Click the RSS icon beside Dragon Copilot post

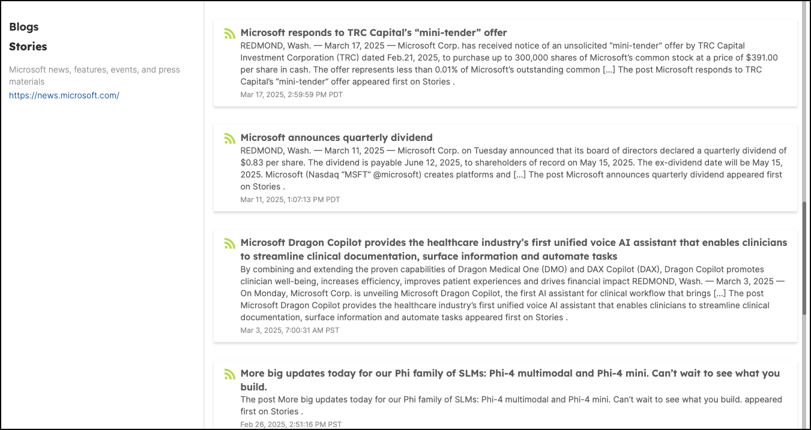coord(229,243)
